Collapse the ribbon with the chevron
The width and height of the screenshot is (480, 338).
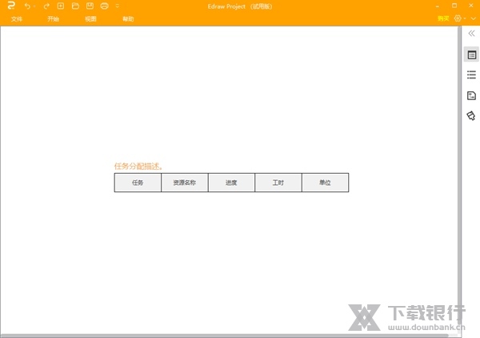[474, 18]
